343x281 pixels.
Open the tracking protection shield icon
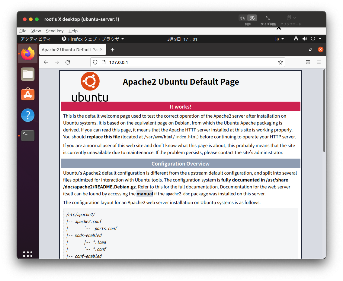coord(95,62)
